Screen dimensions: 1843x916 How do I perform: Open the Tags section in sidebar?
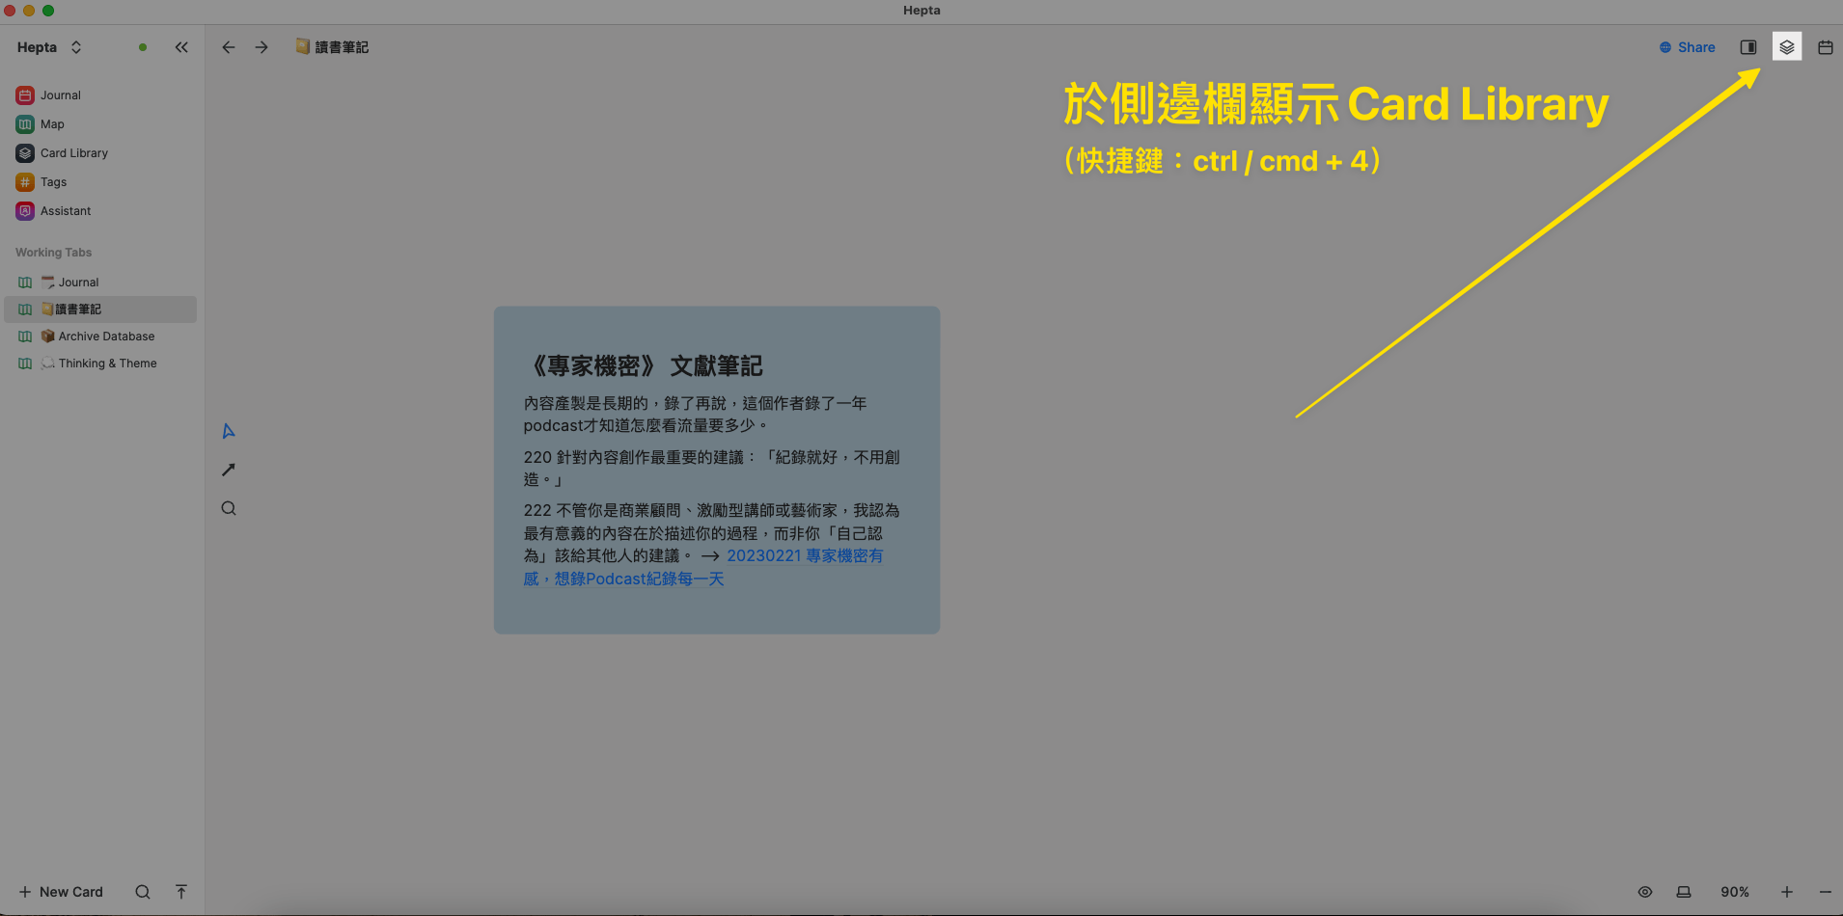pyautogui.click(x=53, y=182)
